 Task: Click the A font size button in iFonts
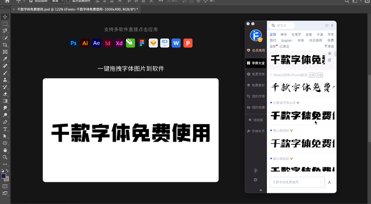(329, 182)
